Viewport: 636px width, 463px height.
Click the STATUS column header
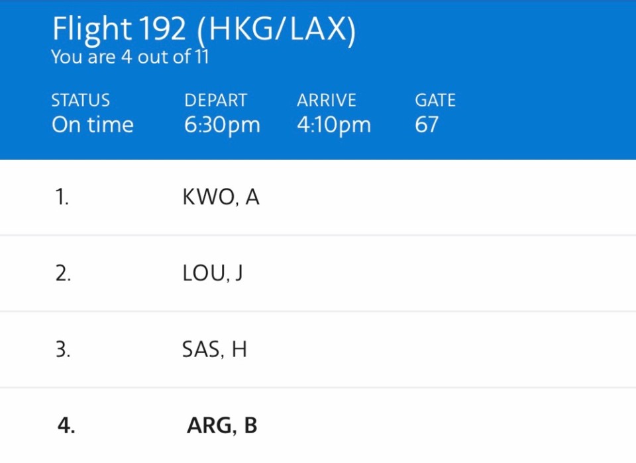(x=80, y=100)
